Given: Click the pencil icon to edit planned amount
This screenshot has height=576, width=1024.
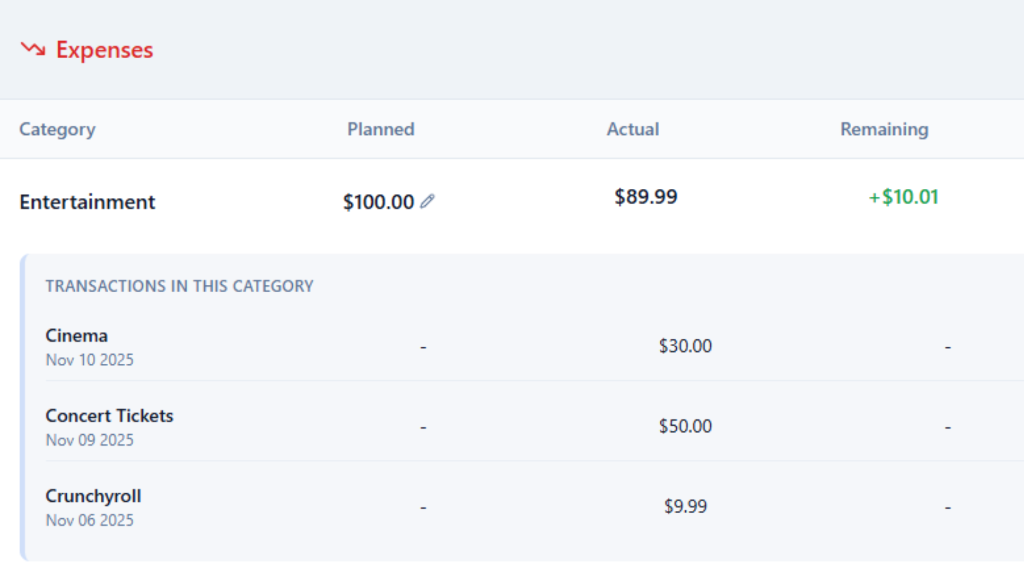Looking at the screenshot, I should [427, 202].
